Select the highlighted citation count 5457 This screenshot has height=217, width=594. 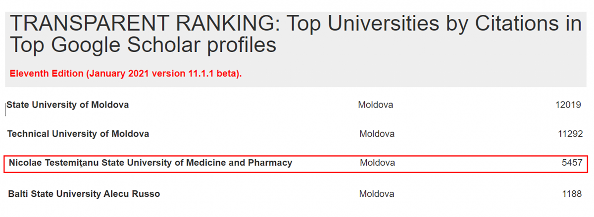click(x=572, y=163)
